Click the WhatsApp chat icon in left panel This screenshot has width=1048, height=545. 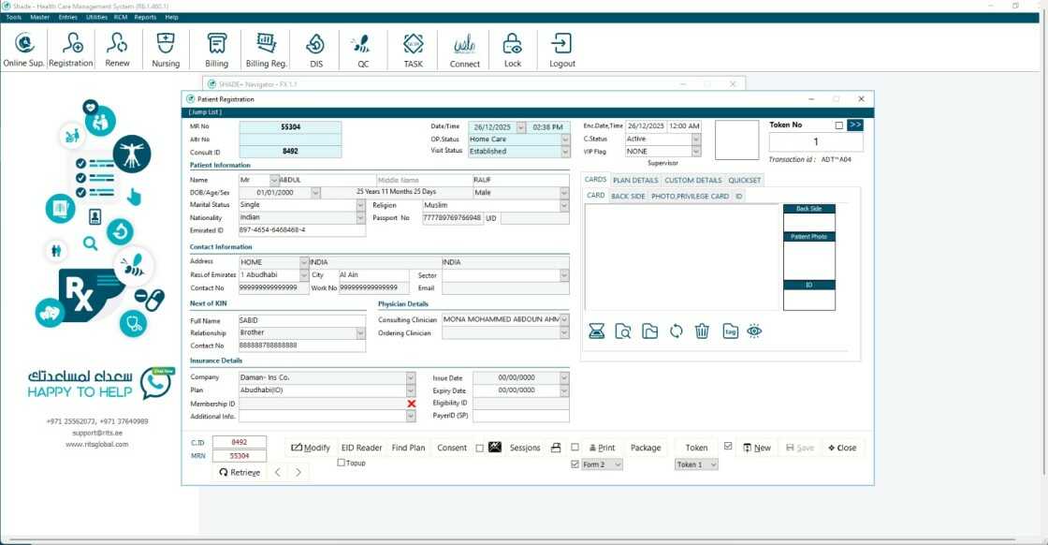[157, 383]
